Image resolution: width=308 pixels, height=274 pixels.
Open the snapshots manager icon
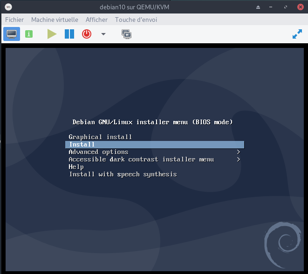tap(126, 34)
